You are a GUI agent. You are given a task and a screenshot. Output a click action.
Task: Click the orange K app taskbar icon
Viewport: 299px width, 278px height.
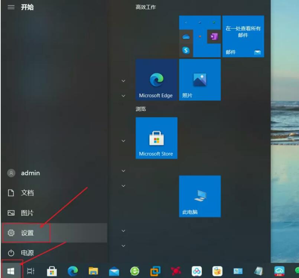[217, 271]
